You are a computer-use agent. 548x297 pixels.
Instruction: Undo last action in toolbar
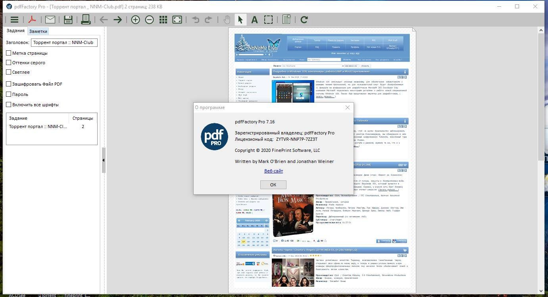coord(195,19)
